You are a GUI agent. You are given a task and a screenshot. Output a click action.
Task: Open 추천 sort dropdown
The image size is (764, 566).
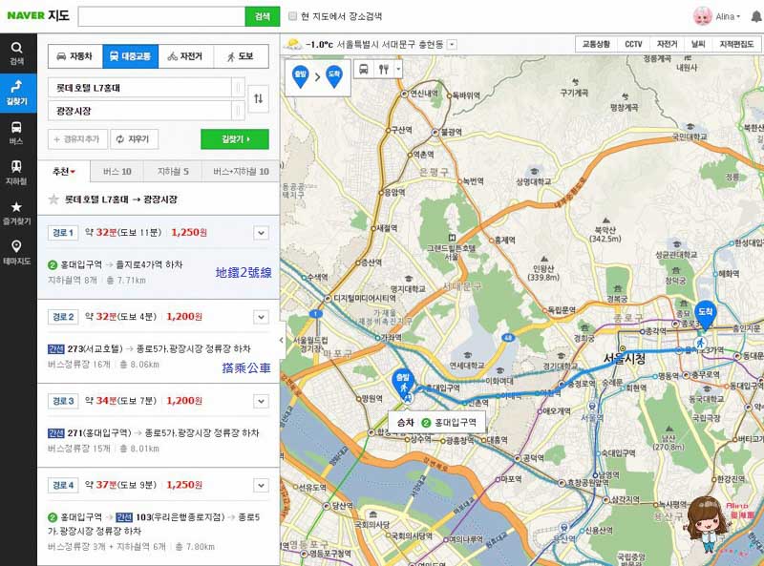(x=64, y=172)
